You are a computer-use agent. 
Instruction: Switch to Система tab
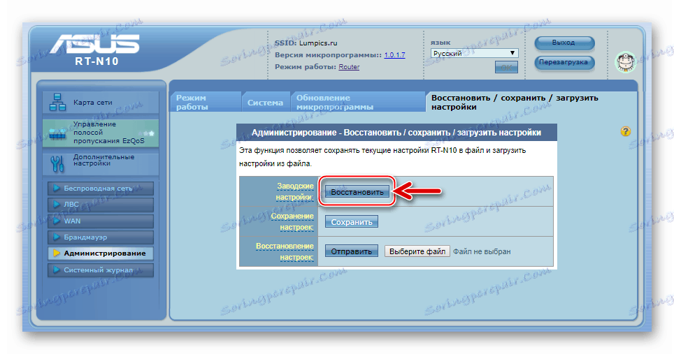265,102
